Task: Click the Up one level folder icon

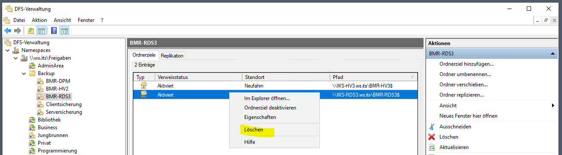Action: tap(31, 30)
